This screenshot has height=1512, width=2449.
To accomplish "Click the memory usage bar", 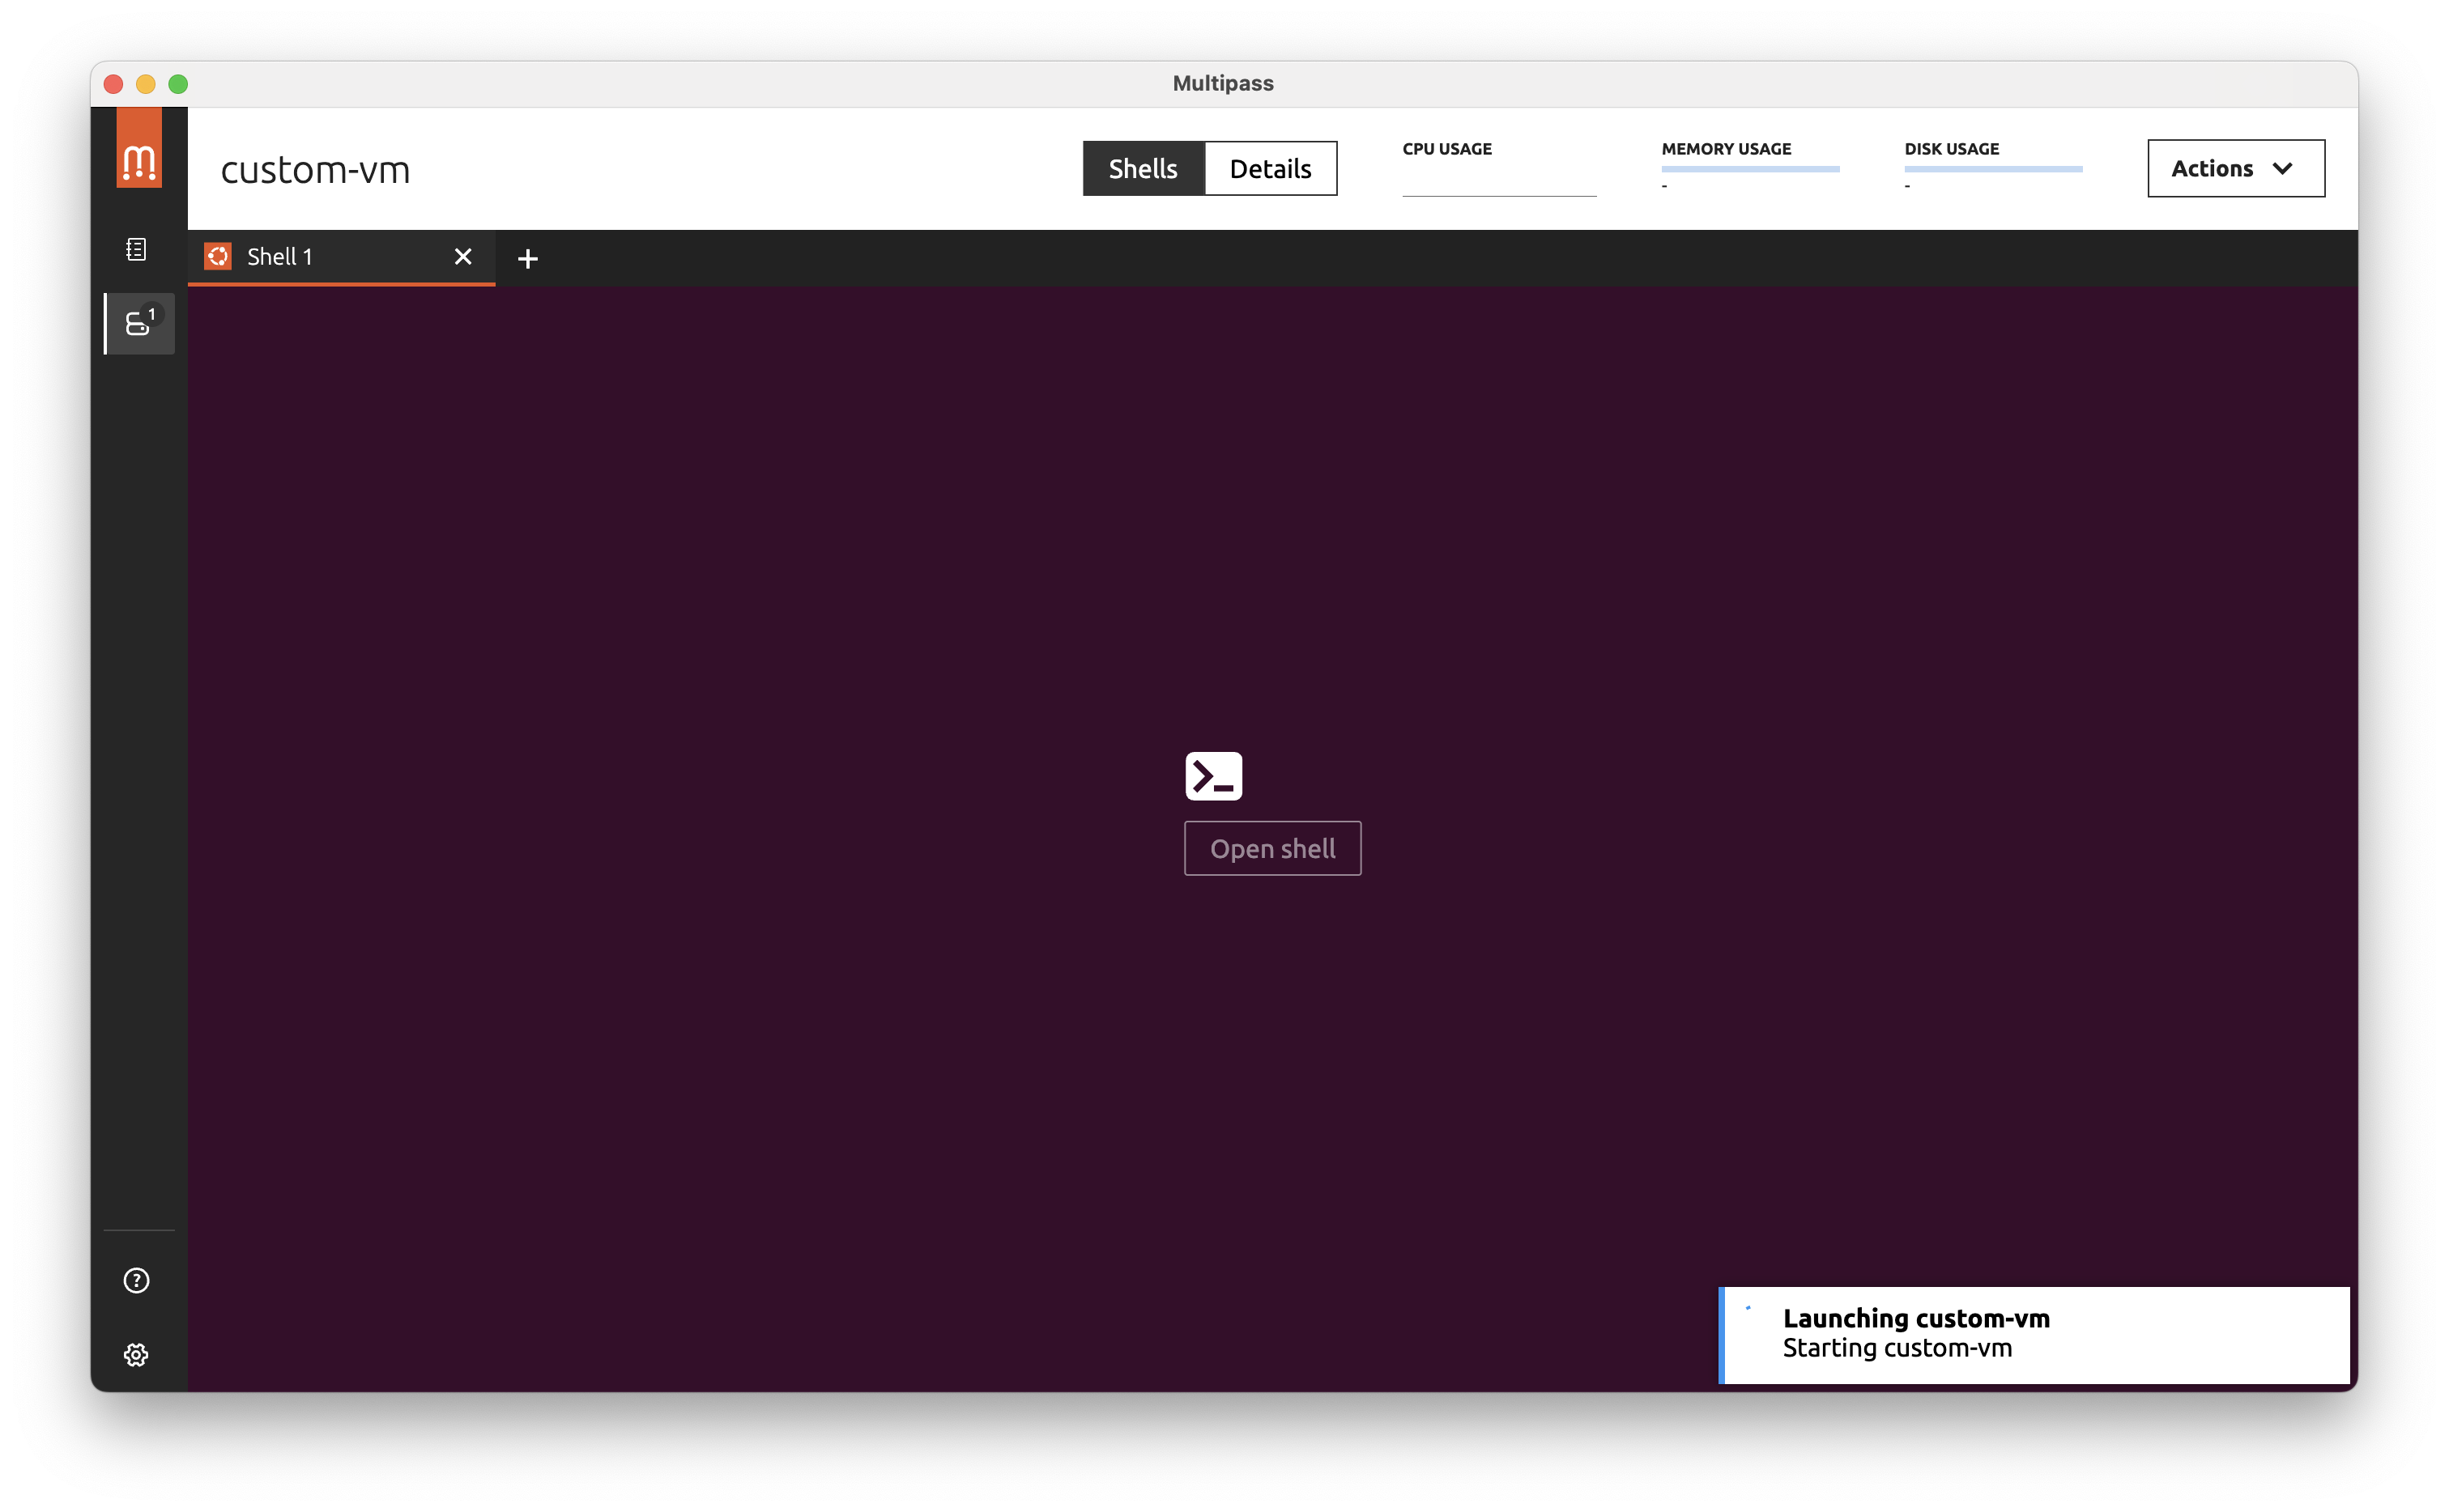I will tap(1751, 169).
